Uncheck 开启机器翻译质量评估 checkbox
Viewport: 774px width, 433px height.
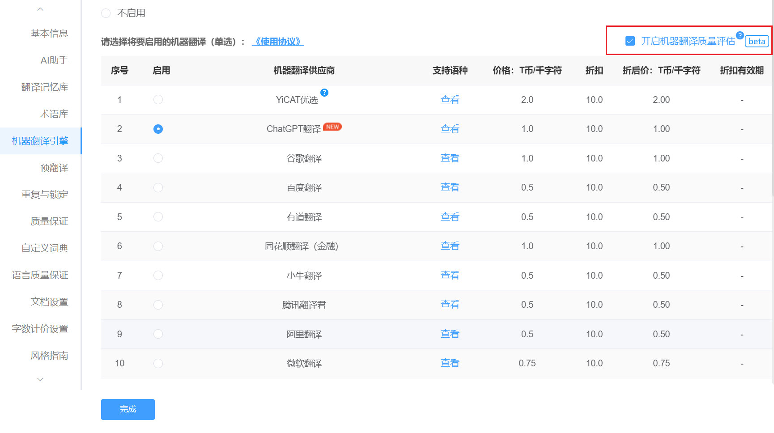coord(630,41)
